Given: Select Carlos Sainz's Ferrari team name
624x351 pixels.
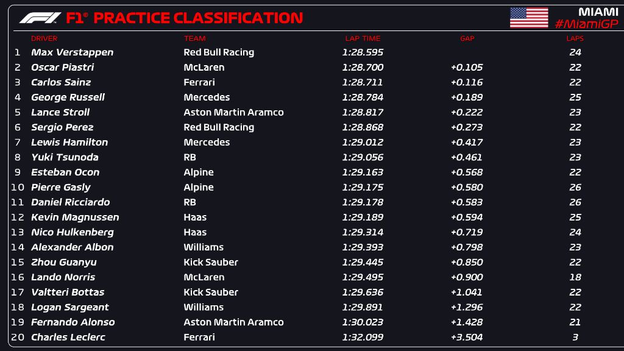Looking at the screenshot, I should [x=199, y=82].
